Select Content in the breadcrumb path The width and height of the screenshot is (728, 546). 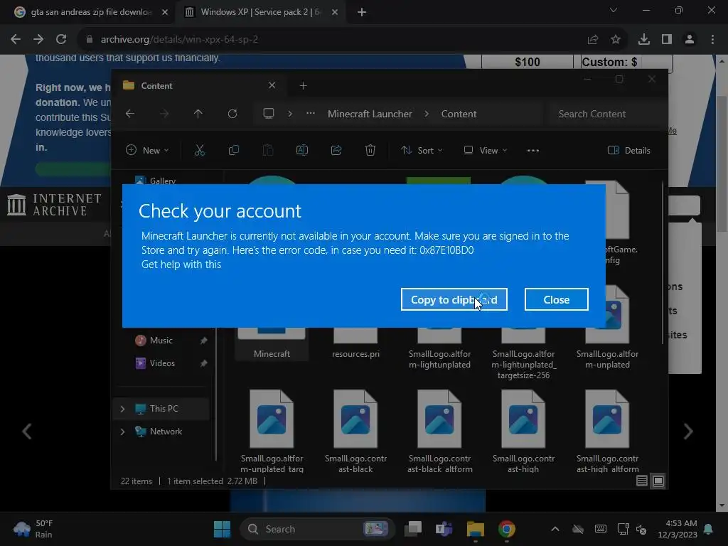(x=459, y=114)
